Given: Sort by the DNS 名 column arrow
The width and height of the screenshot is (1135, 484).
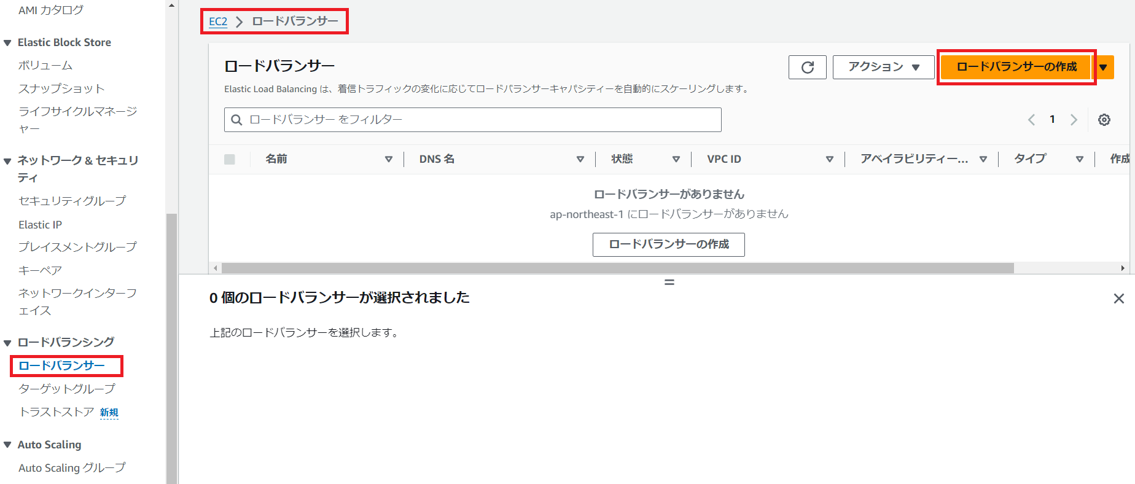Looking at the screenshot, I should [580, 159].
